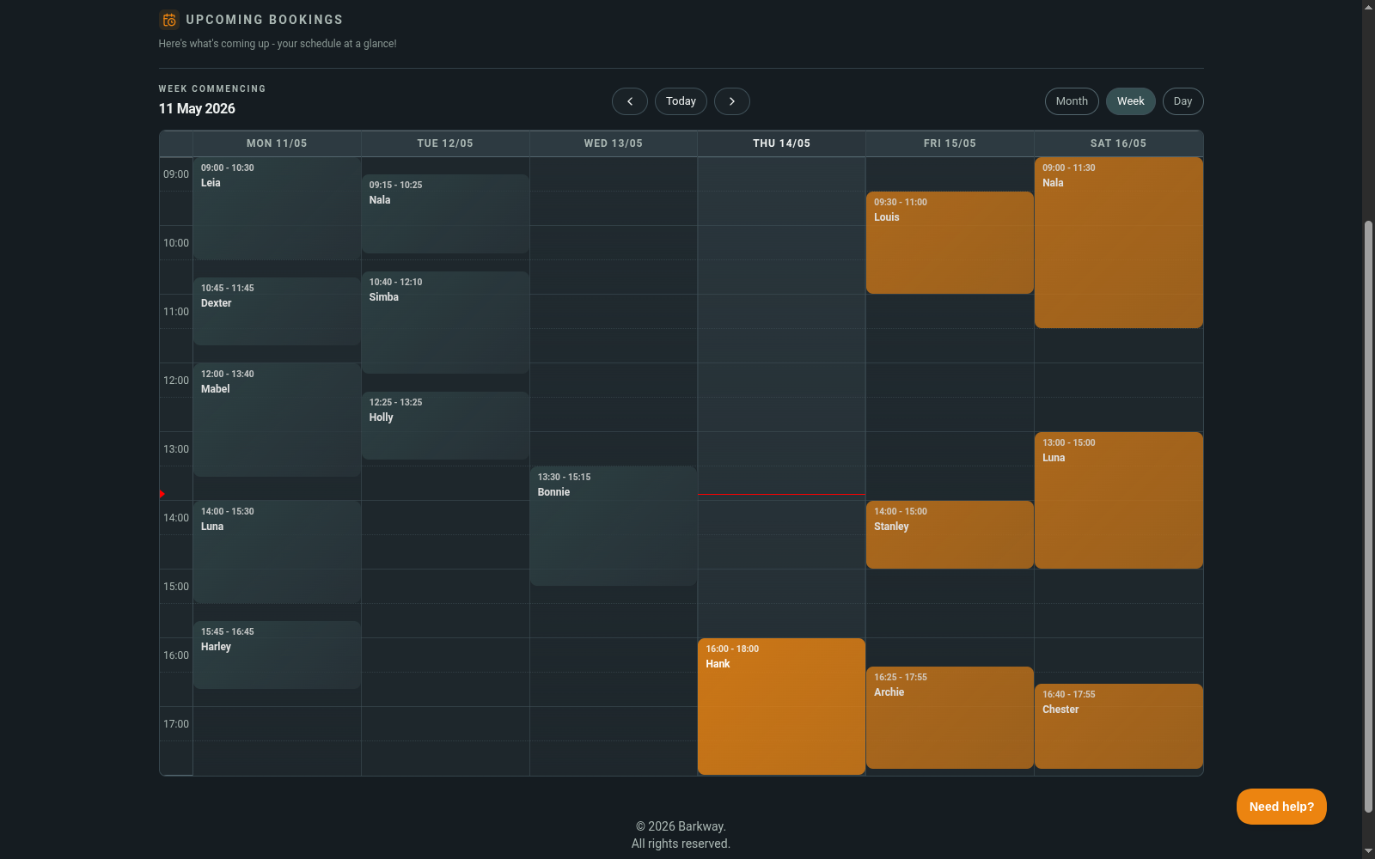
Task: Open Harley's 15:45 - 16:45 booking
Action: click(277, 655)
